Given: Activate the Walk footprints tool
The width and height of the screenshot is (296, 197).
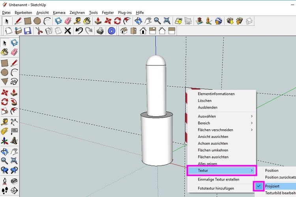Looking at the screenshot, I should click(x=4, y=191).
